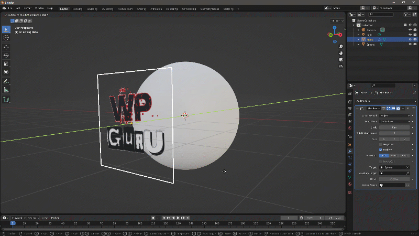Clear the Sphere target field

(407, 167)
